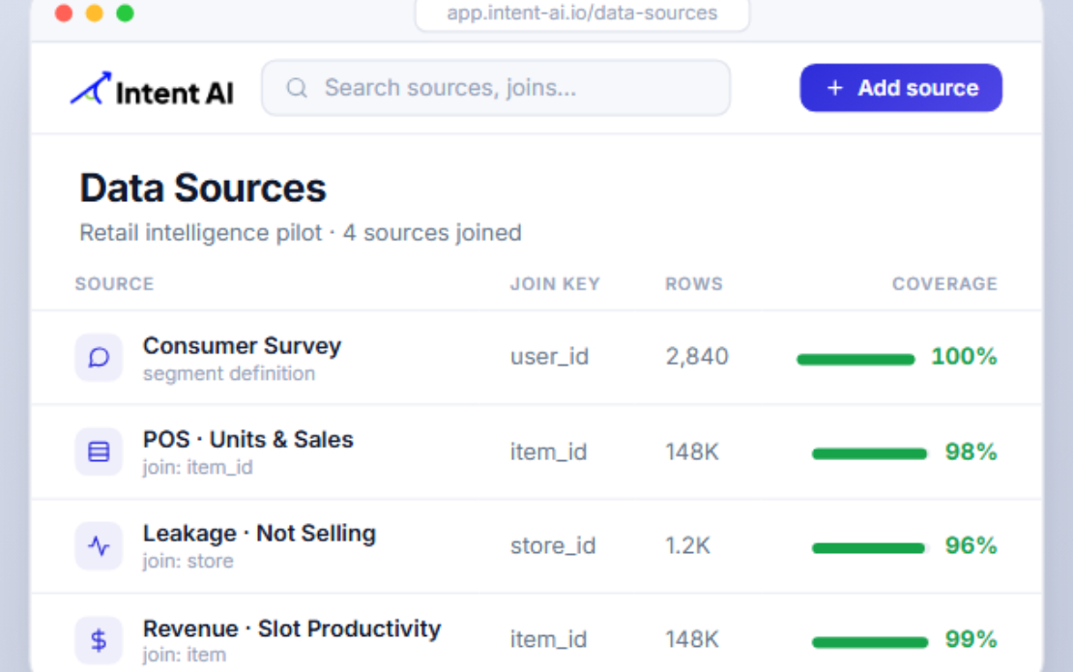
Task: Click the Add source button
Action: coord(901,88)
